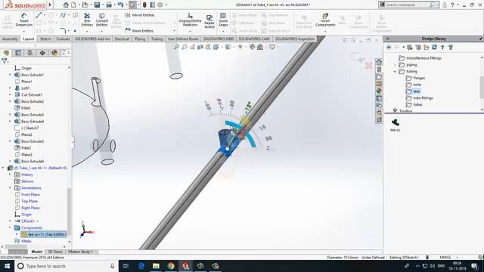
Task: Click Create New Folder icon in Design Library
Action: (x=427, y=47)
